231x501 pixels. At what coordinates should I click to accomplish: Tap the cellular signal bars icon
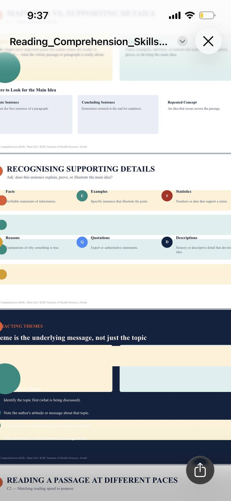click(x=175, y=15)
